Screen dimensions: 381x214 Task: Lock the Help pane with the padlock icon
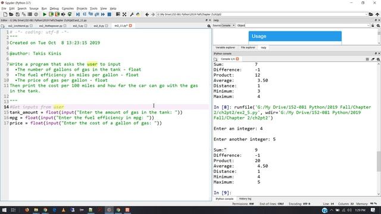373,26
